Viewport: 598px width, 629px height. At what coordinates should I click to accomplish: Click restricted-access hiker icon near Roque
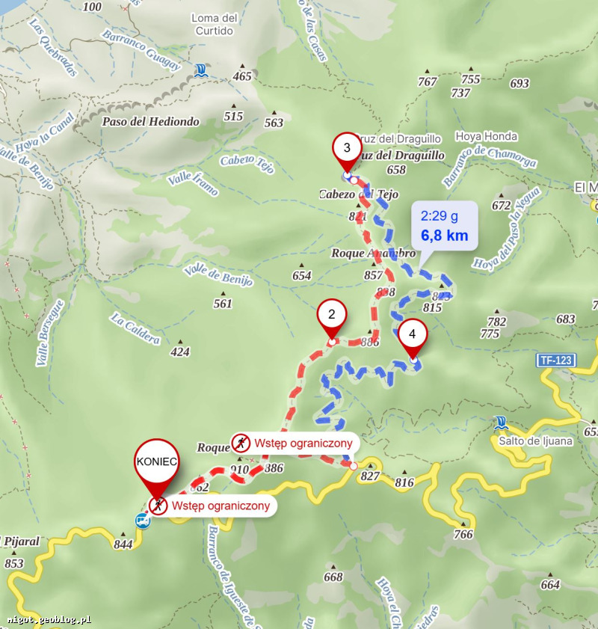241,444
